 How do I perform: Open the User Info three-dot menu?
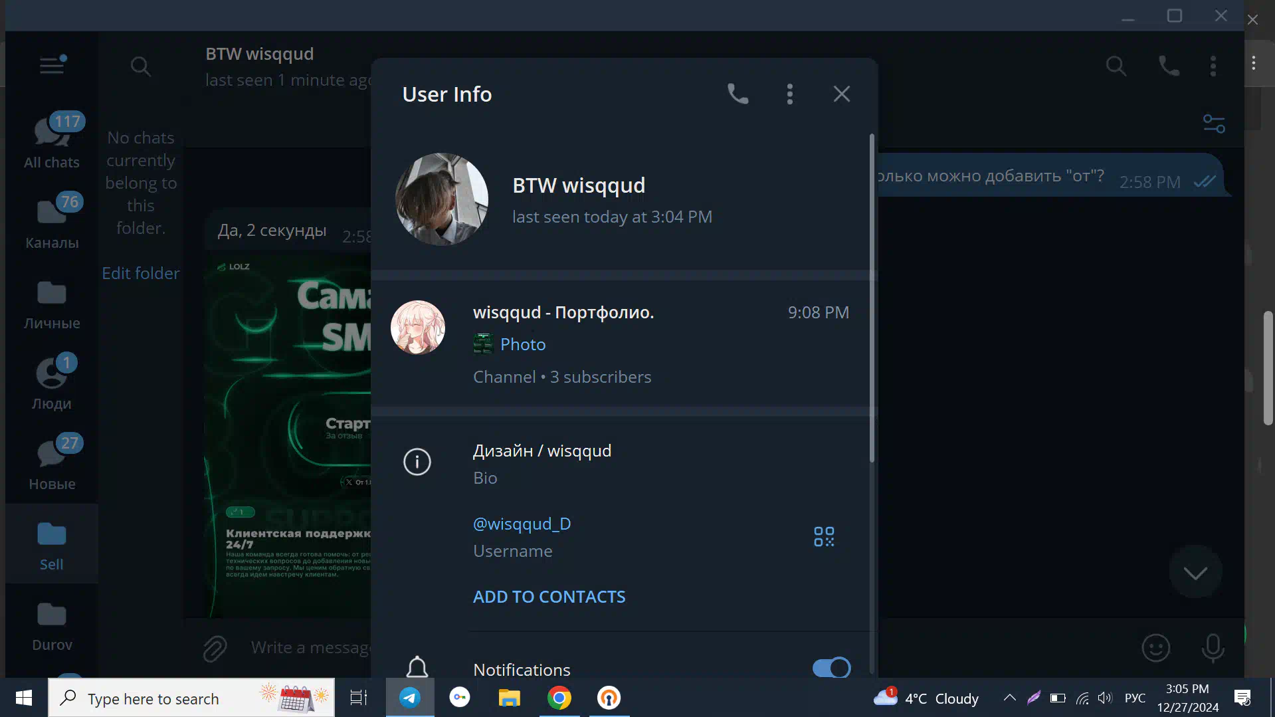[x=789, y=94]
